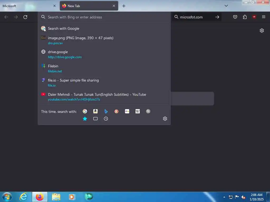Close the Microsoft tab
The height and width of the screenshot is (202, 270).
pos(55,6)
